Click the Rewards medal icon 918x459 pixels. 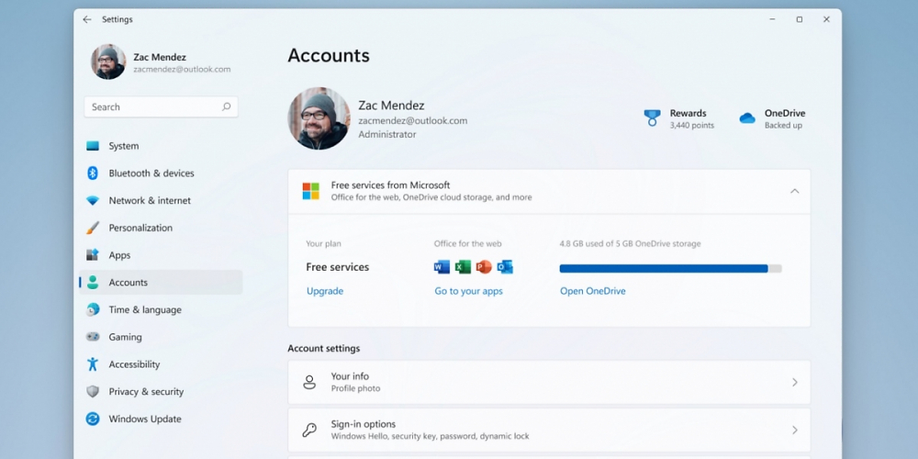click(652, 118)
